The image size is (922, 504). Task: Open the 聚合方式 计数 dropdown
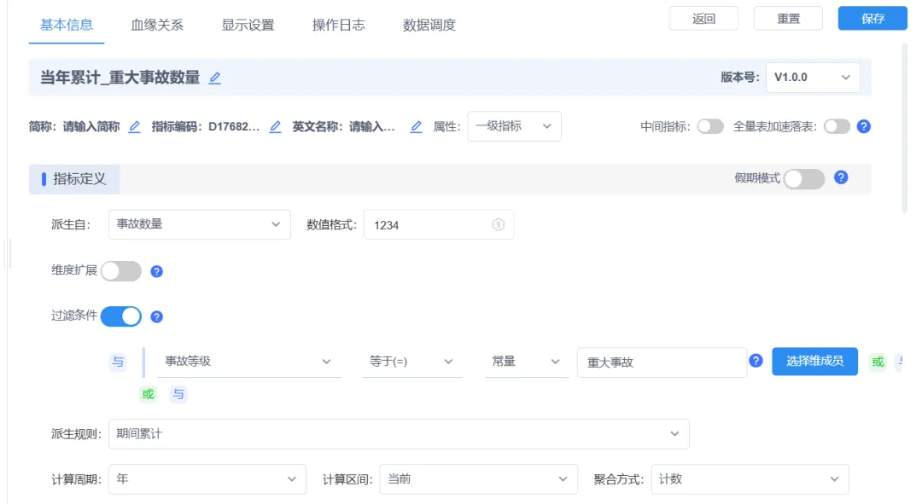point(750,479)
